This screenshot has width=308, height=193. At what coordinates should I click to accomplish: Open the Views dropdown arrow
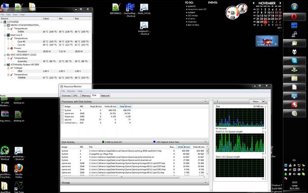coord(264,101)
